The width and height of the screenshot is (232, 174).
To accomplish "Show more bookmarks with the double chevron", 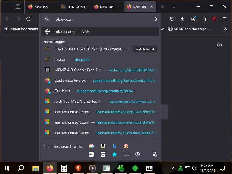I will (x=225, y=29).
